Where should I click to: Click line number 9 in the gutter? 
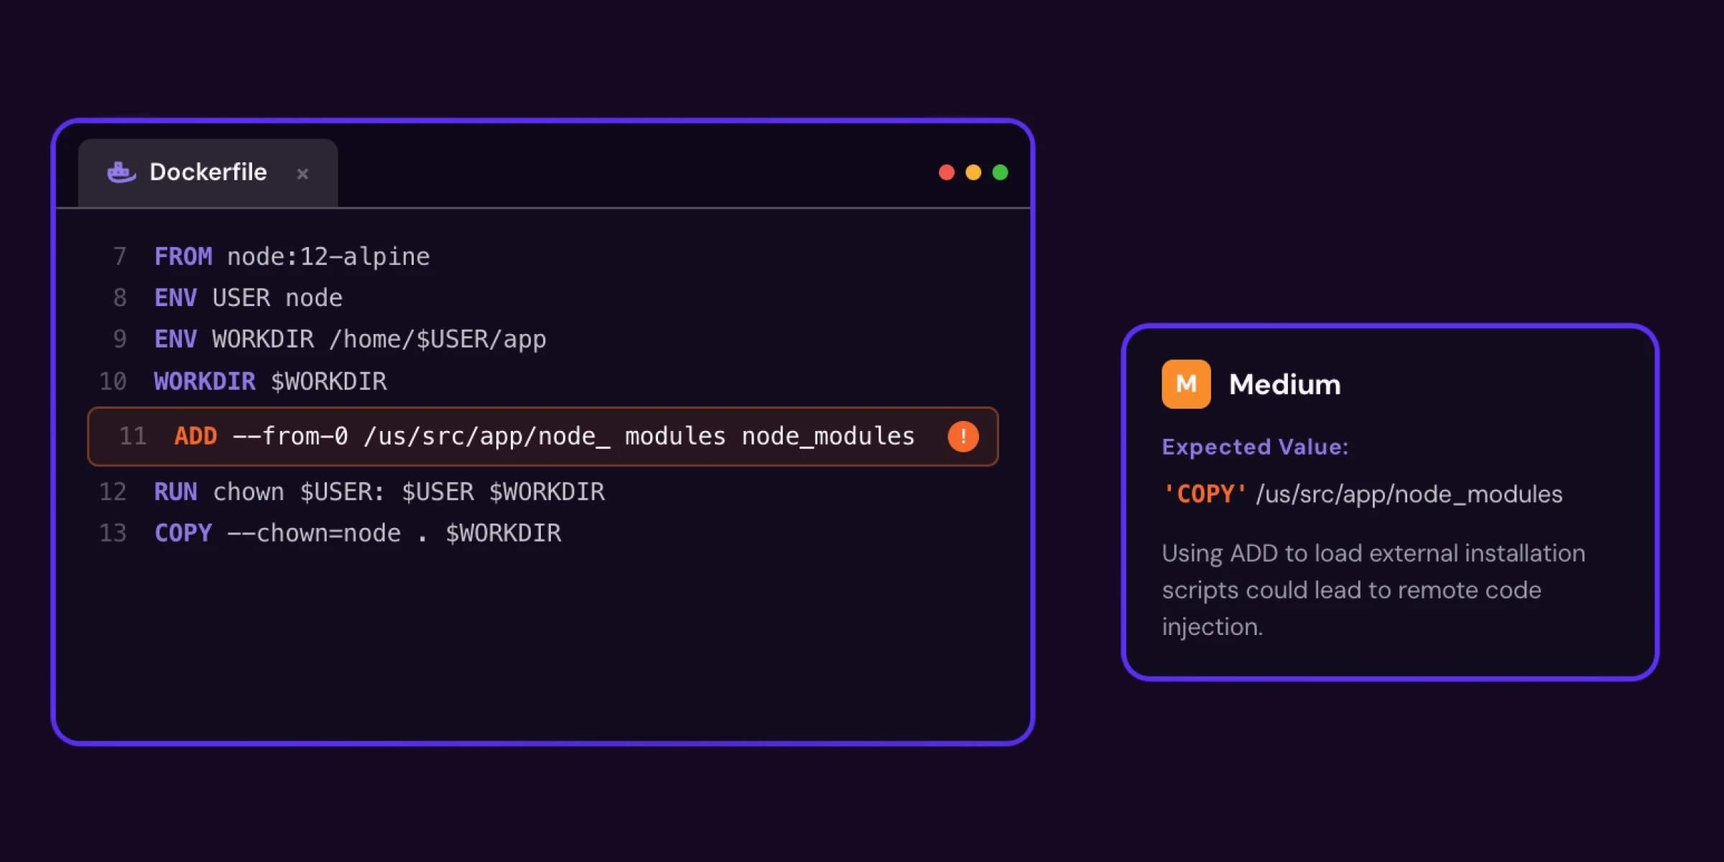pos(119,339)
